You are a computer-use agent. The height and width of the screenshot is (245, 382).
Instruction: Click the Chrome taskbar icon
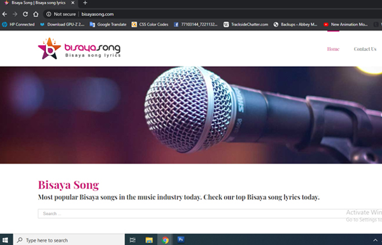tap(165, 240)
